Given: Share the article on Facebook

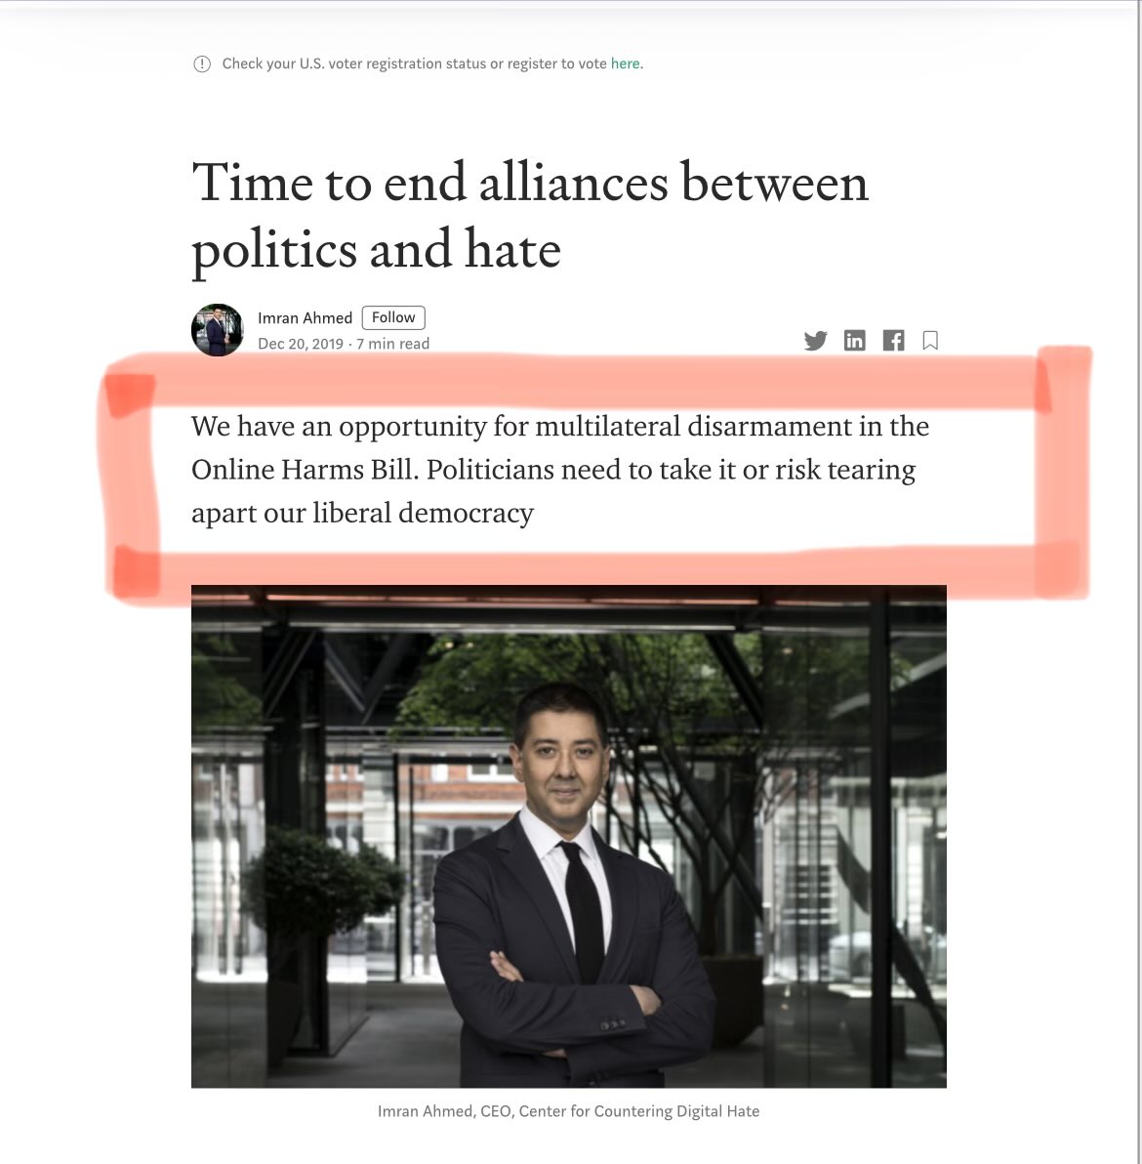Looking at the screenshot, I should coord(893,341).
